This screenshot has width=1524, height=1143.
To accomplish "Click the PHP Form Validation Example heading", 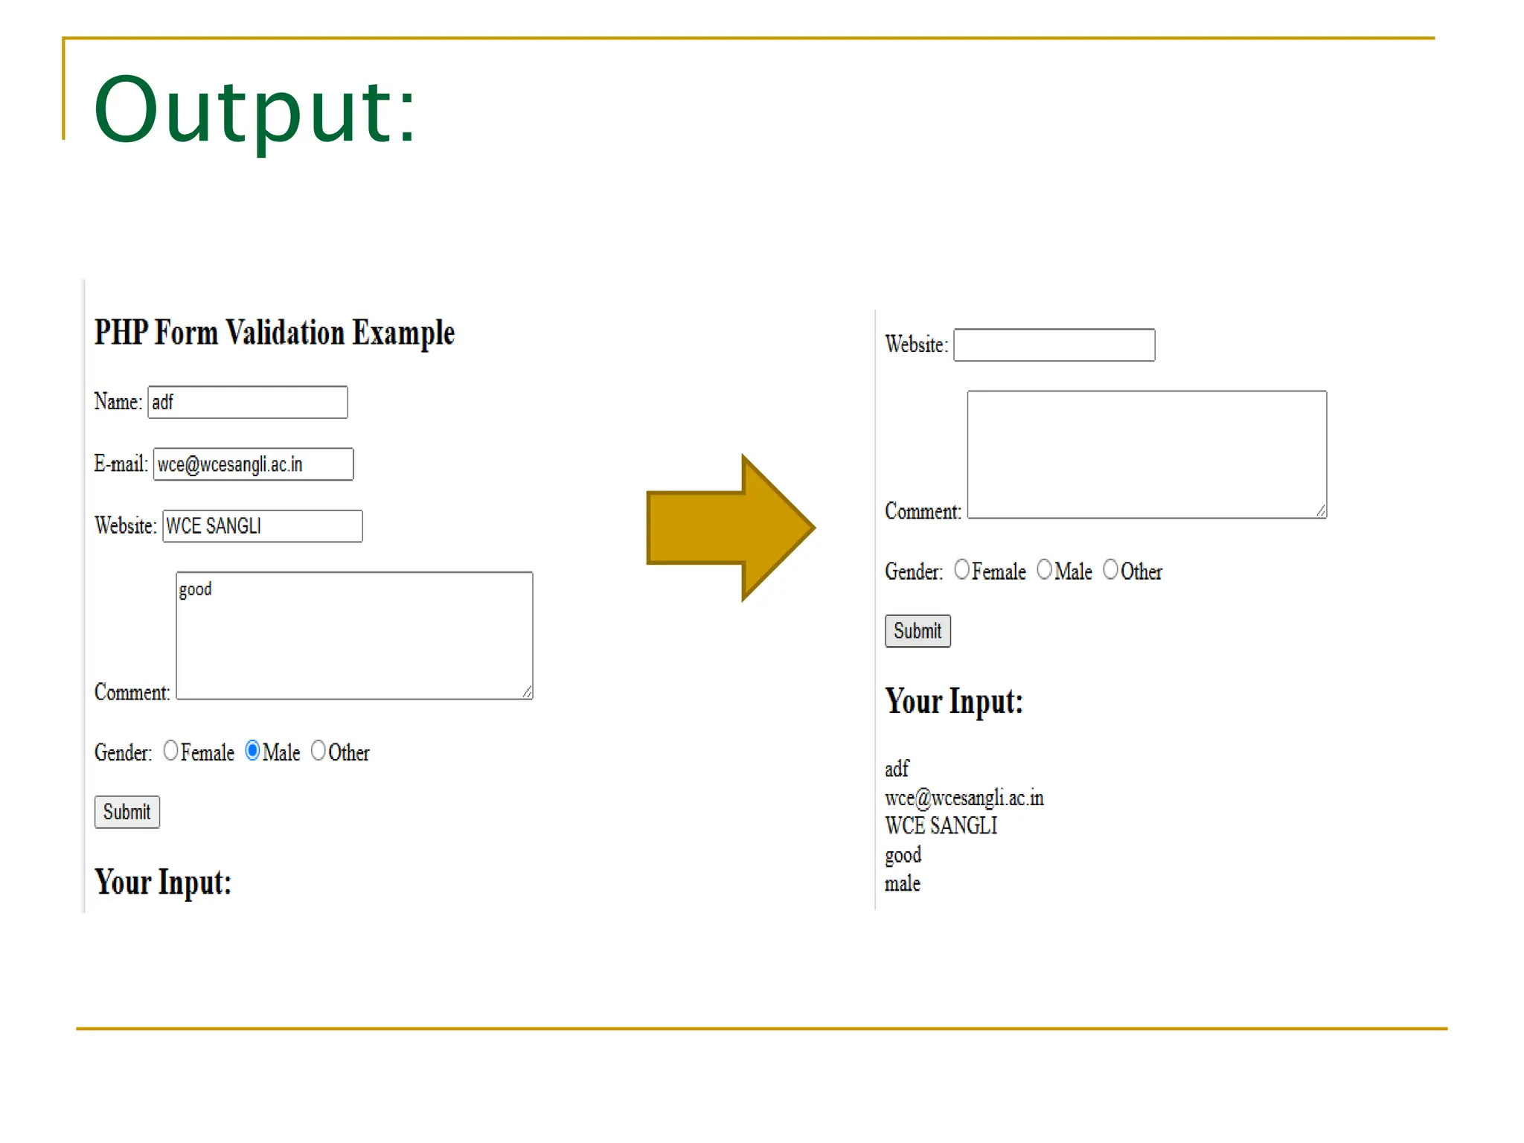I will (x=274, y=333).
